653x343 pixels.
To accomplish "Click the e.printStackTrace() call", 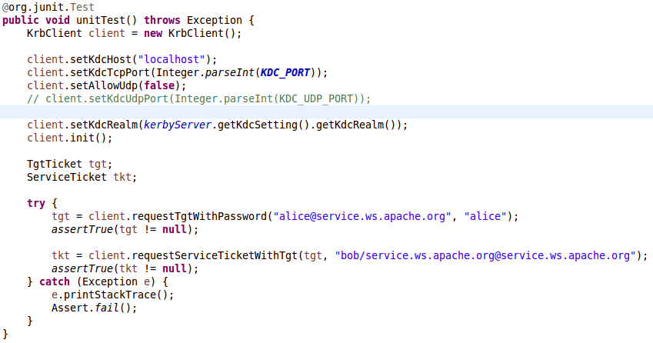I will pos(112,295).
